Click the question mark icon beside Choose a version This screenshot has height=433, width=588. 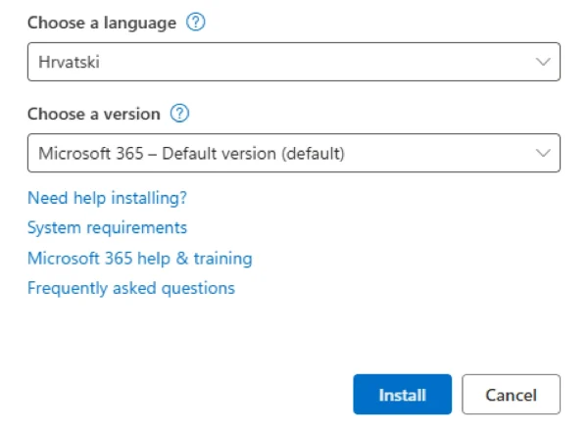(x=179, y=114)
